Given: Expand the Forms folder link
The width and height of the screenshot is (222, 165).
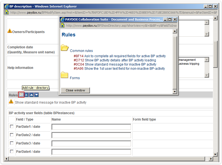Looking at the screenshot, I should pos(75,78).
